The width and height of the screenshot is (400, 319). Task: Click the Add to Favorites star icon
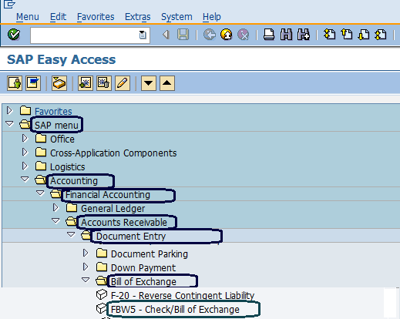tap(86, 83)
